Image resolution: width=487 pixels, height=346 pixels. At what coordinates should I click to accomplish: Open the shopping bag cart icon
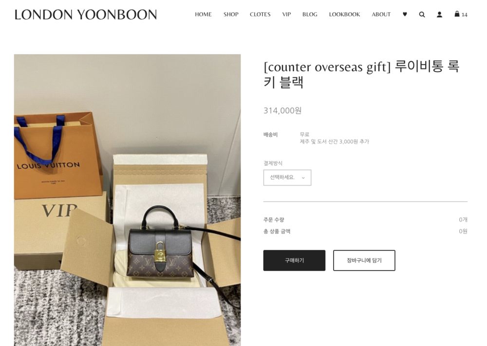[x=457, y=14]
